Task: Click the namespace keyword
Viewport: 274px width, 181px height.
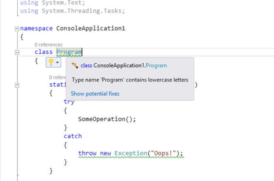Action: 36,28
